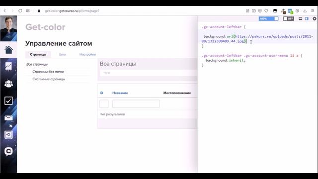Click the Название filter input box

tap(136, 104)
